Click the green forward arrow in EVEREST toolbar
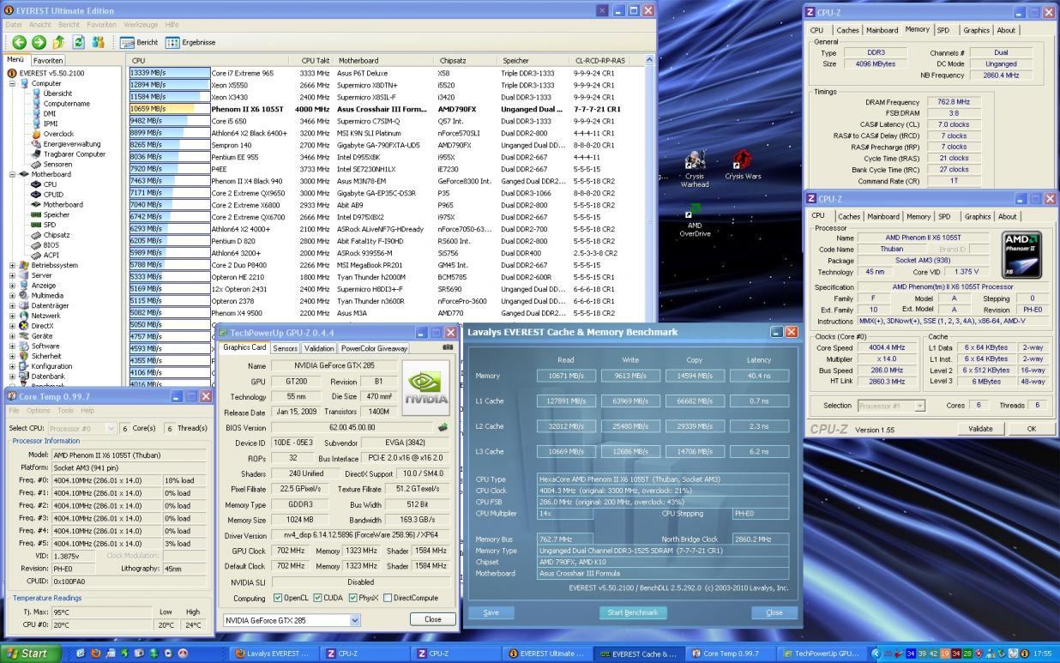This screenshot has width=1060, height=663. pyautogui.click(x=39, y=42)
